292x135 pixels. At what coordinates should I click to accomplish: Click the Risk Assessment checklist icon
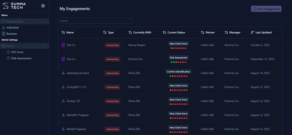[x=8, y=58]
